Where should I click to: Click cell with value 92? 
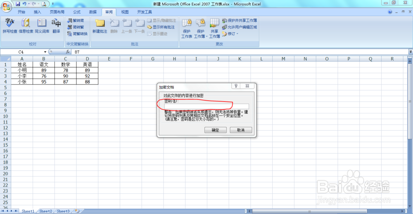click(x=87, y=76)
